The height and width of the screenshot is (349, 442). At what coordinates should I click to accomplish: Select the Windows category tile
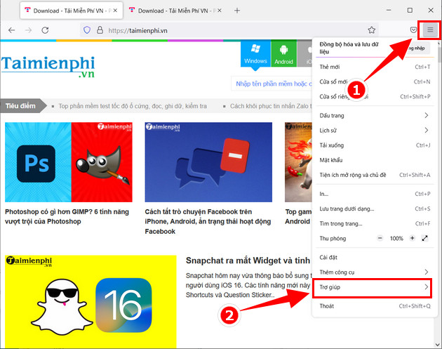(255, 53)
